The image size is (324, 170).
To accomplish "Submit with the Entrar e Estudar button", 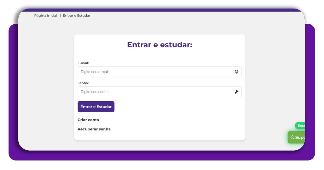I will click(96, 107).
